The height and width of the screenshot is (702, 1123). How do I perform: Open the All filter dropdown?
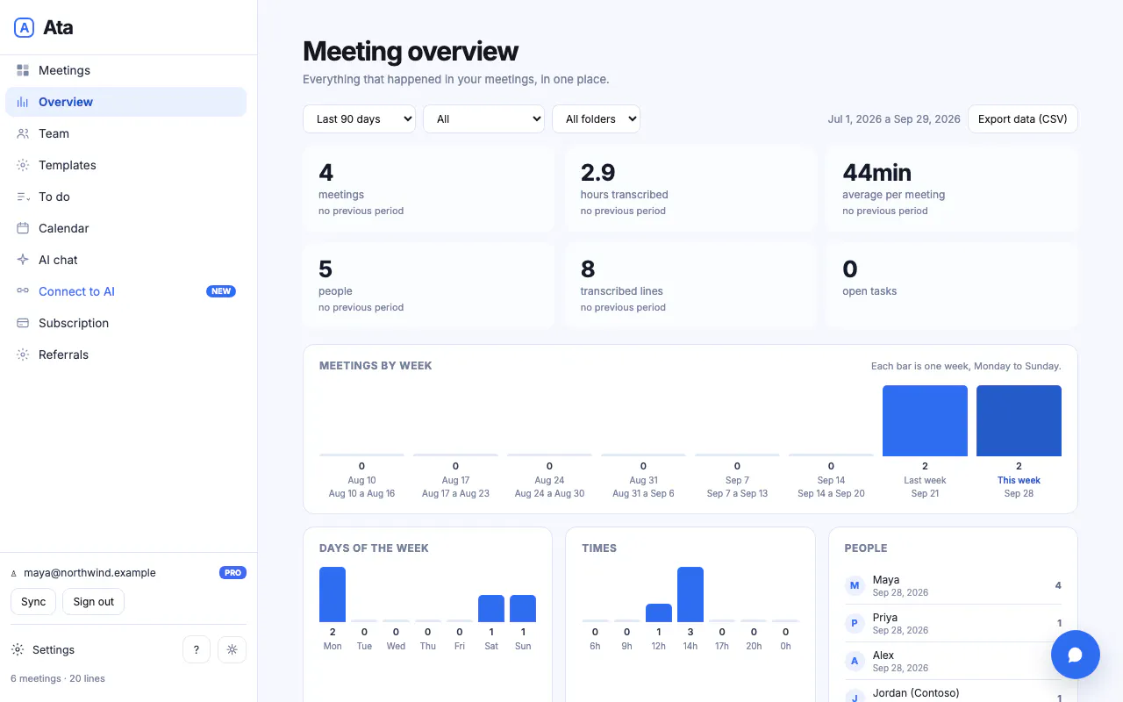click(484, 119)
